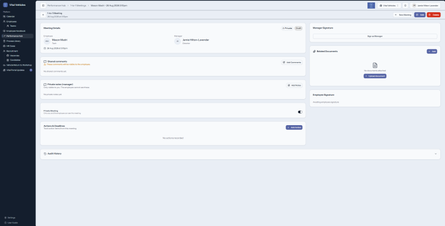Image resolution: width=445 pixels, height=226 pixels.
Task: Click the warning triangle under Shared comments
Action: [45, 64]
